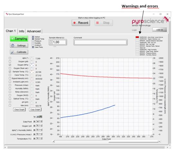Viewport: 174px width, 151px height.
Task: Select the graph zoom tool
Action: (38, 117)
